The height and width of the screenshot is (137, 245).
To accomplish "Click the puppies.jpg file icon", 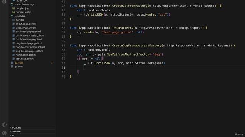I will point(13,8).
